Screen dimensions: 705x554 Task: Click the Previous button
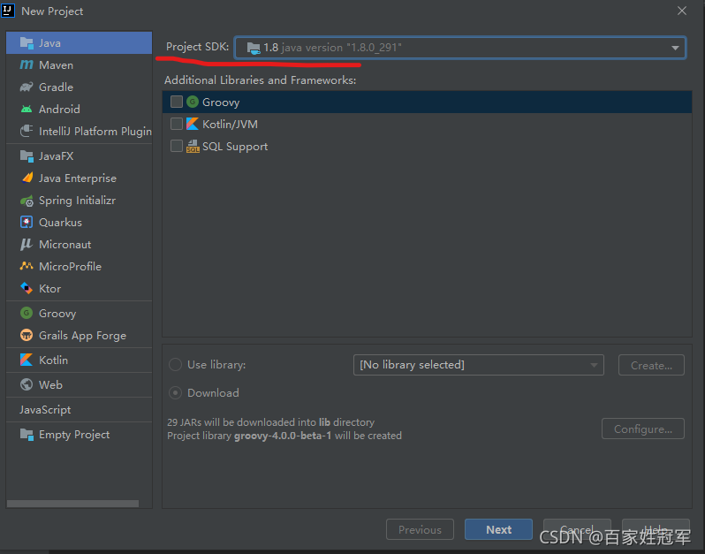(420, 530)
